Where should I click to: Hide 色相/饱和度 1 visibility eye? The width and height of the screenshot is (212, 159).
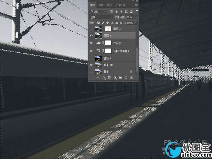point(91,51)
